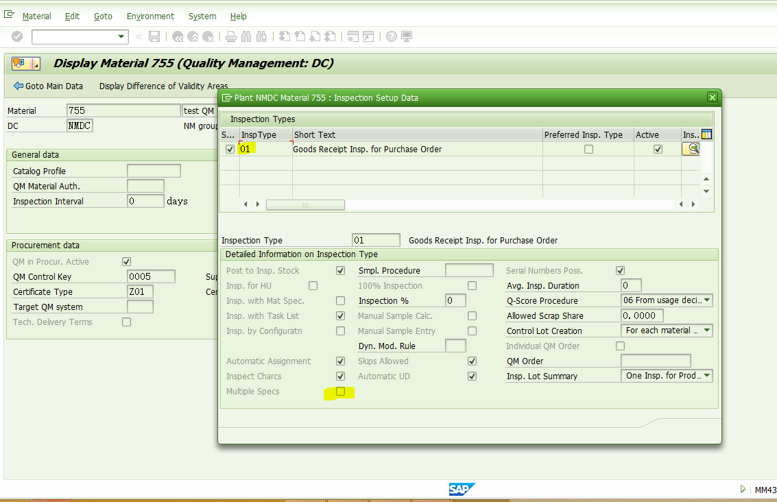The height and width of the screenshot is (502, 777).
Task: Click table vertical scroll down arrow
Action: coord(706,191)
